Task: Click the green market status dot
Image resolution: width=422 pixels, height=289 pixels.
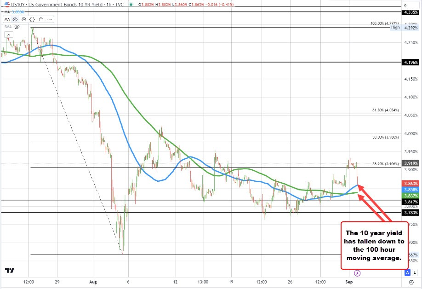Action: (x=131, y=5)
